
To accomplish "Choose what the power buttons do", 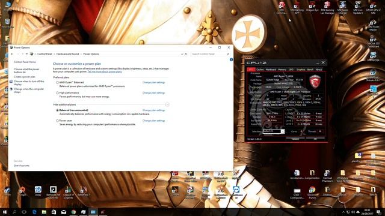I will (x=26, y=71).
